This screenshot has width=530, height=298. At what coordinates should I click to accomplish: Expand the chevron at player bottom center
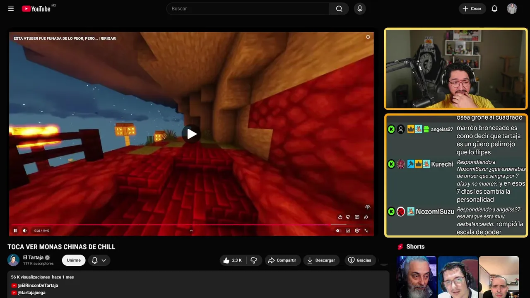point(191,231)
